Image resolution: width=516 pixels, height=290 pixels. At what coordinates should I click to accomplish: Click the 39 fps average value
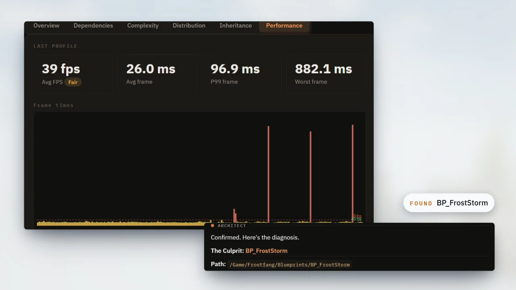click(61, 69)
